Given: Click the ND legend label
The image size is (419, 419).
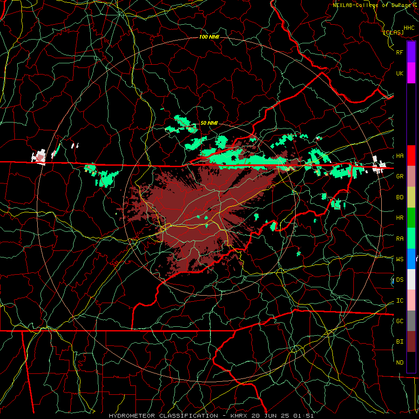Looking at the screenshot, I should pyautogui.click(x=399, y=363).
